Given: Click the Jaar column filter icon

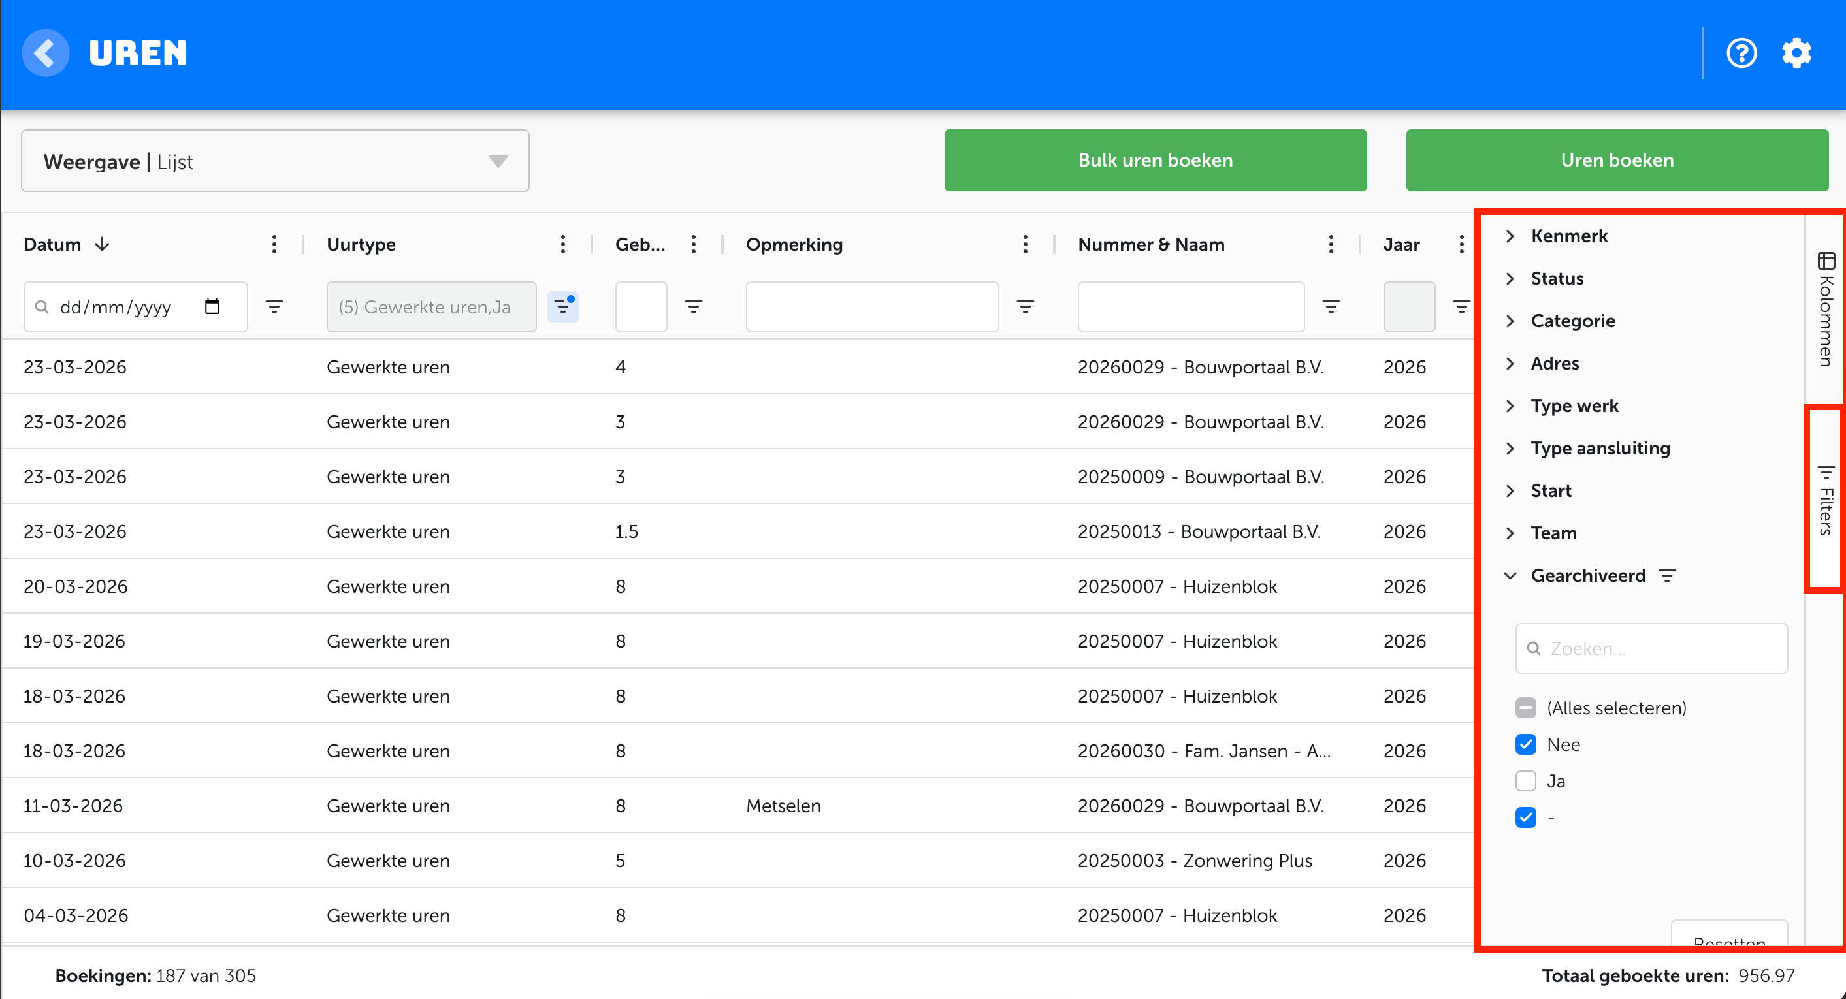Looking at the screenshot, I should tap(1461, 306).
